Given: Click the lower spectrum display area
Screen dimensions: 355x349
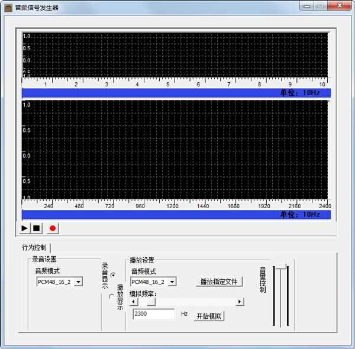Looking at the screenshot, I should [x=175, y=150].
